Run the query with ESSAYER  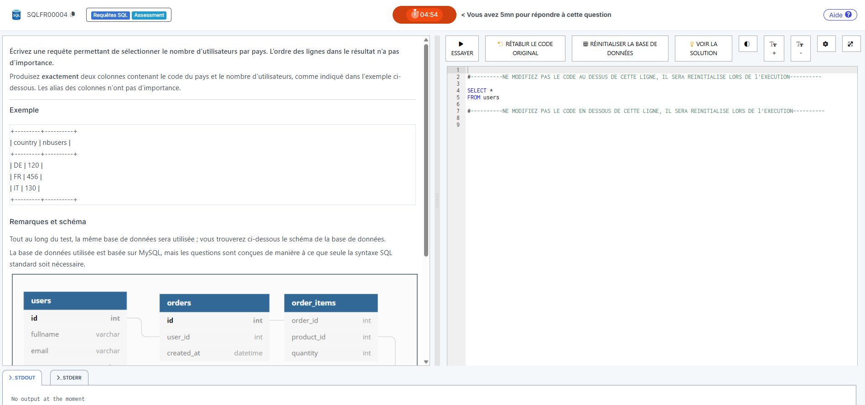(x=462, y=48)
